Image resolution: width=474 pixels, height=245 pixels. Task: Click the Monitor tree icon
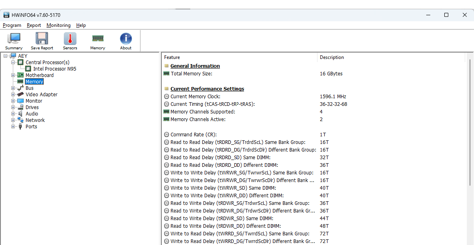click(x=20, y=101)
